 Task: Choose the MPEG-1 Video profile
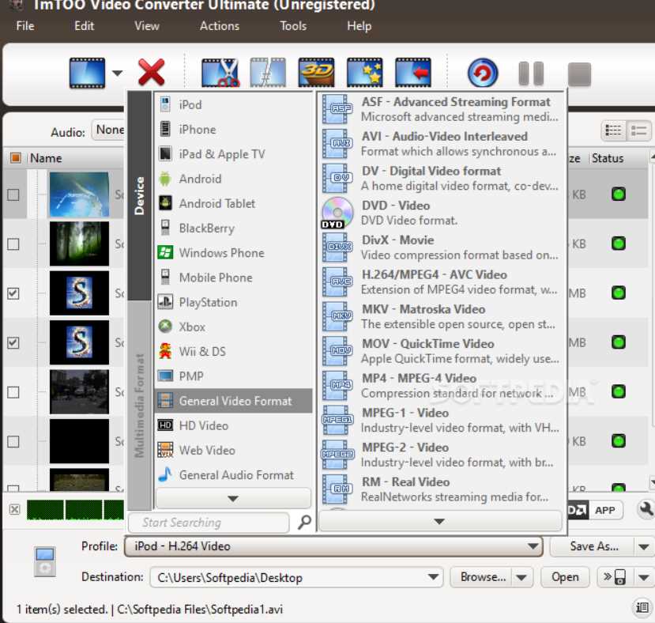coord(441,420)
